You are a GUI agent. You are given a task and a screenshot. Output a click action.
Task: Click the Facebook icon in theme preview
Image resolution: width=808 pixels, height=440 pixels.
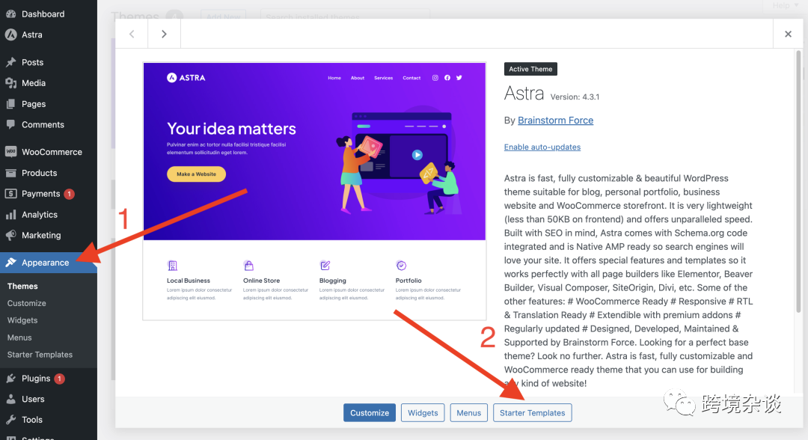[447, 78]
